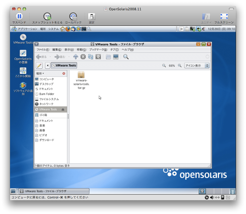This screenshot has width=246, height=214.
Task: Open the アイコン表示 view mode dropdown
Action: tap(197, 65)
